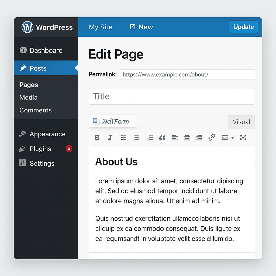Click the Plugins plug icon
The height and width of the screenshot is (276, 276).
click(22, 149)
